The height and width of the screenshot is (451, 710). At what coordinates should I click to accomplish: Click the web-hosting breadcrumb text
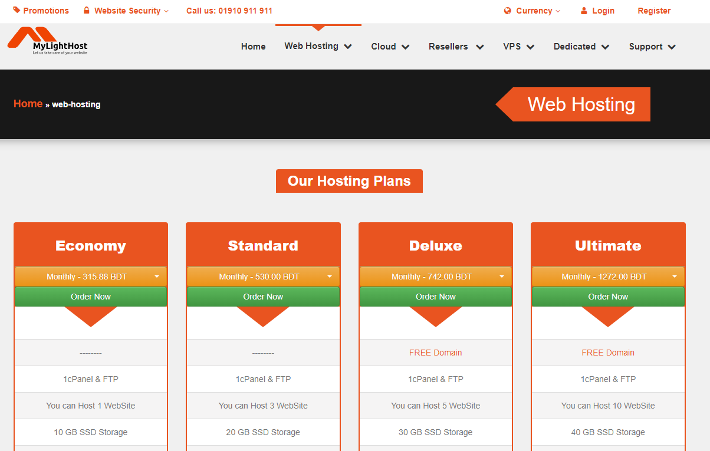[x=76, y=104]
